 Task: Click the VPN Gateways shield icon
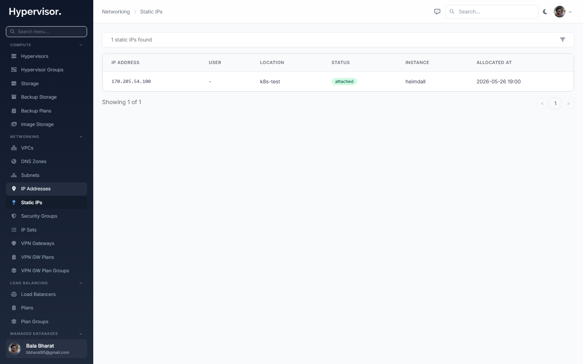[14, 243]
